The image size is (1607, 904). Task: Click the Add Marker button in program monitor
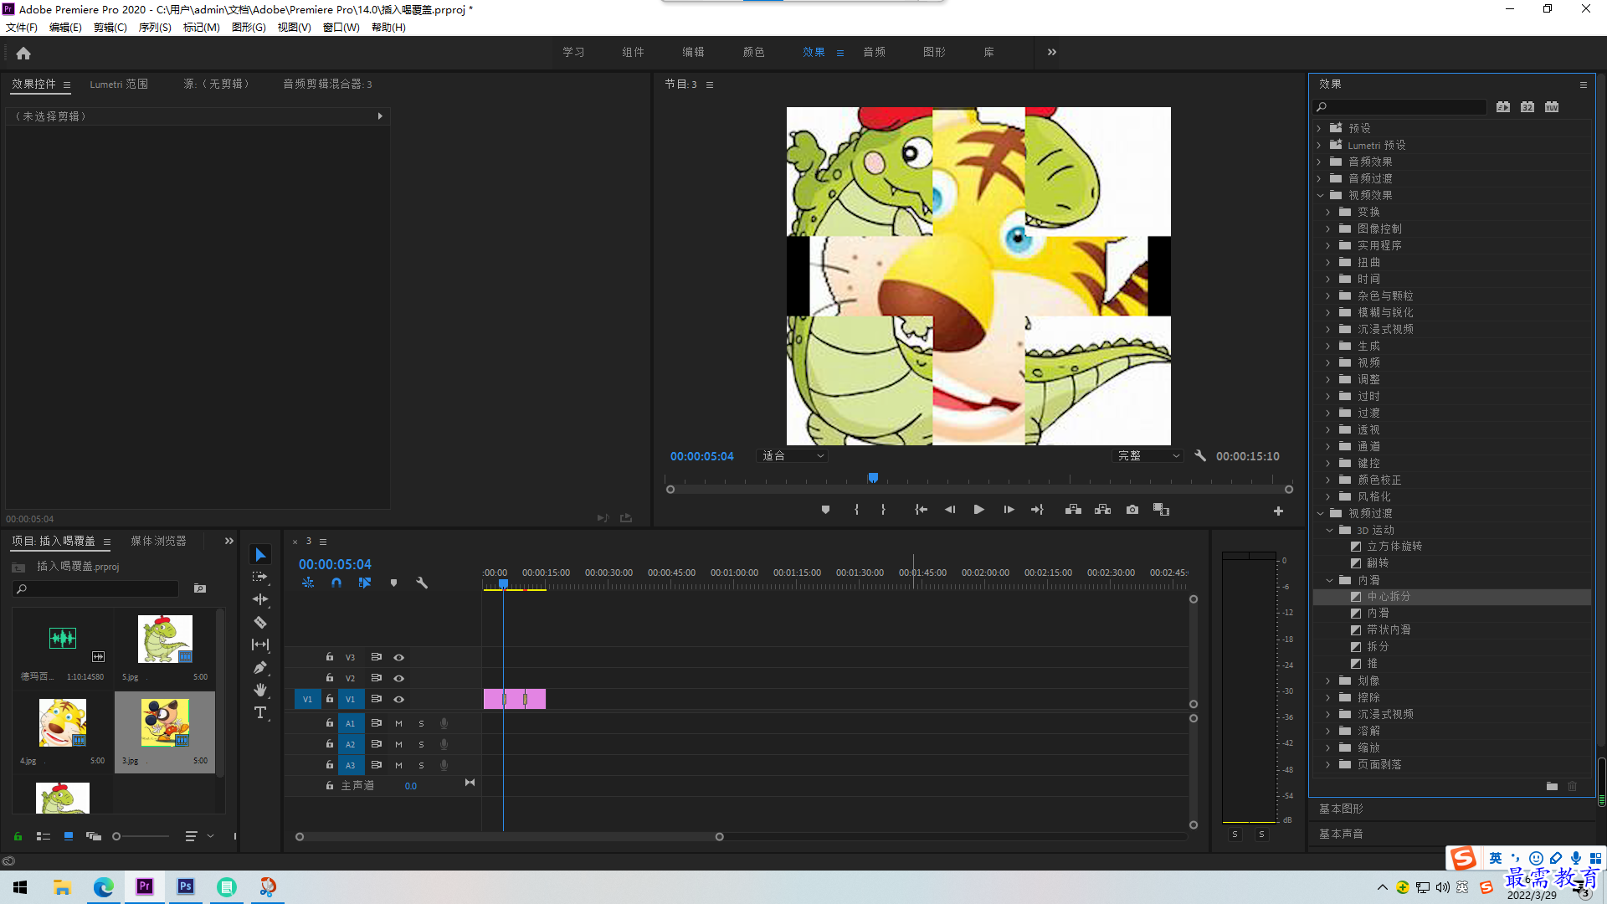click(x=825, y=510)
